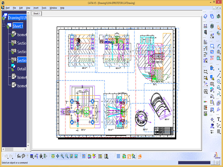Click the Zoom Out magnifier icon

[67, 156]
